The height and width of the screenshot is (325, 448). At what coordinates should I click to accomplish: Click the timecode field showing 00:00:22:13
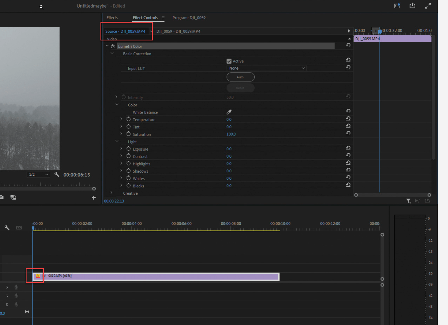[114, 201]
